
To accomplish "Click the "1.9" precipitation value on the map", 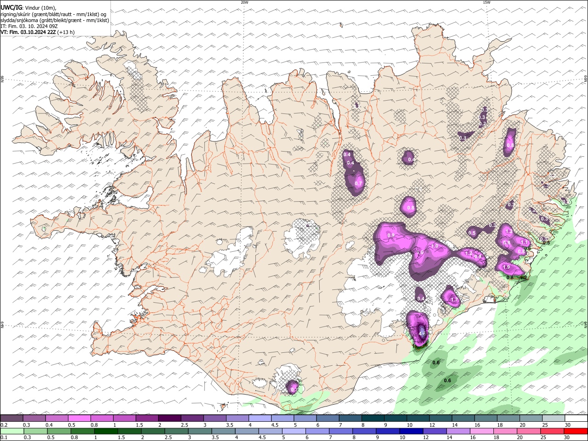I will coord(507,267).
